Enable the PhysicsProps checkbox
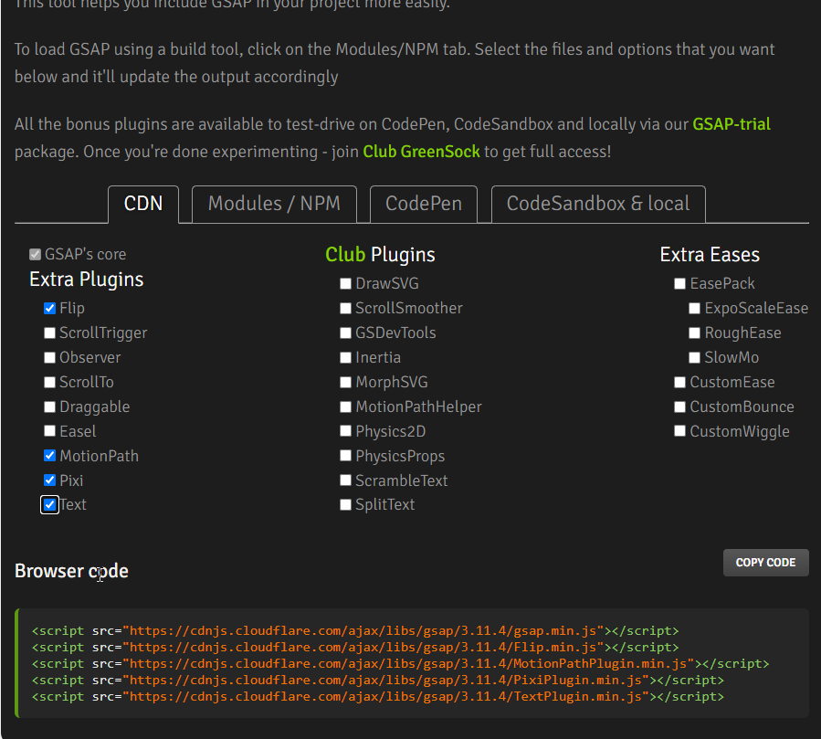The width and height of the screenshot is (821, 739). click(x=345, y=456)
